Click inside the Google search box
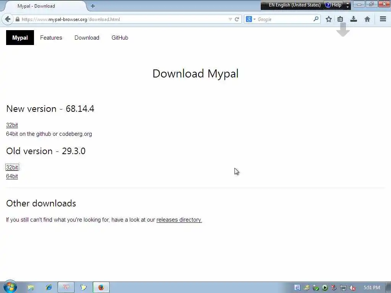Screen dimensions: 391x293 tap(284, 19)
